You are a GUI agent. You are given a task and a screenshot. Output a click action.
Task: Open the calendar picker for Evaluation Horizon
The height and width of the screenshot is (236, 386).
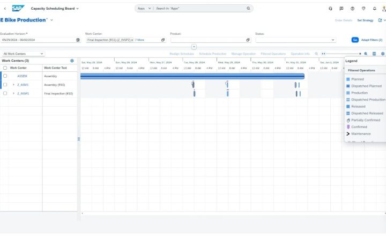pos(78,40)
